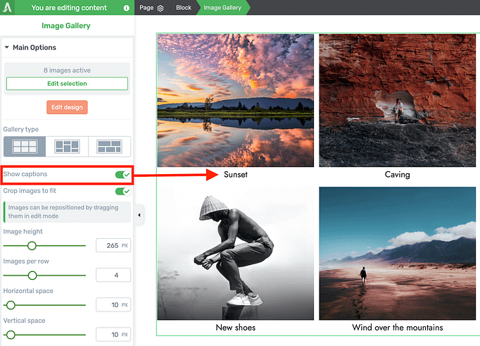
Task: Click the Sunset gallery image
Action: [235, 100]
